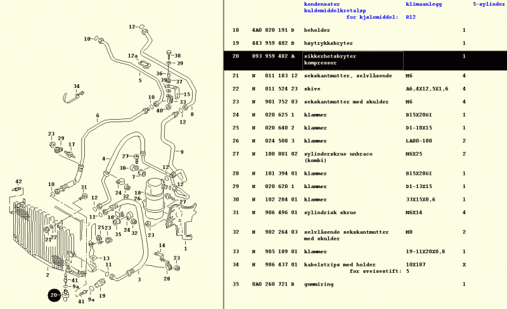507x309 pixels.
Task: Click the highlighted callout 20 in the diagram
Action: [x=53, y=294]
